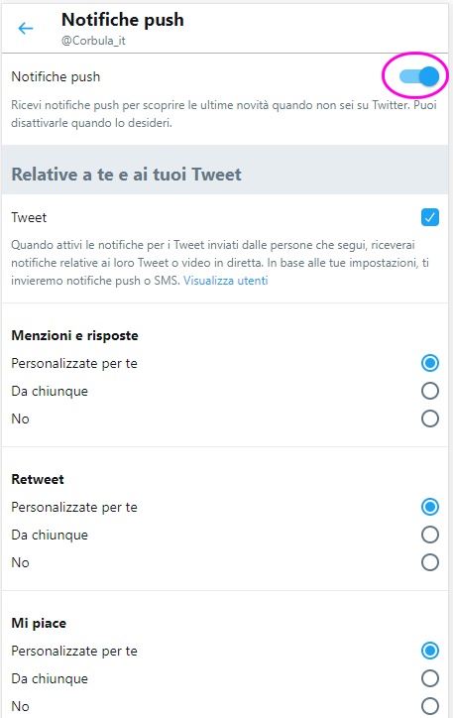Viewport: 453px width, 718px height.
Task: Select Personalizzate per te under Menzioni e risposte
Action: (x=429, y=363)
